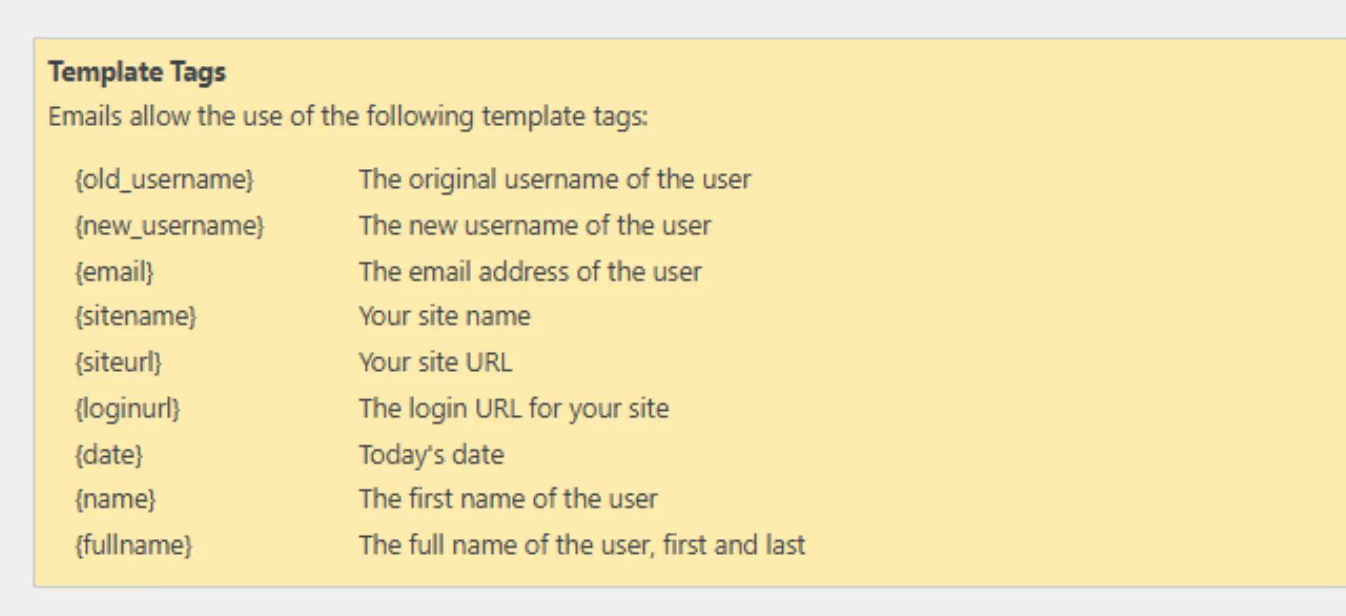Screen dimensions: 1346x616
Task: Click the 'Your site name' description
Action: click(x=444, y=316)
